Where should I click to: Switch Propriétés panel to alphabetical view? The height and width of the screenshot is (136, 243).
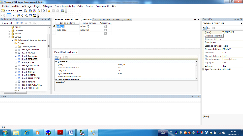[208, 28]
